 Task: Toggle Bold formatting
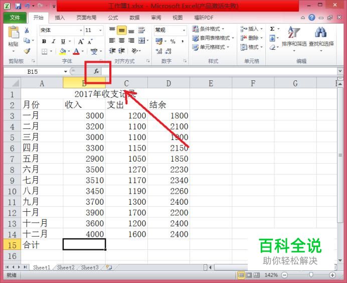44,41
